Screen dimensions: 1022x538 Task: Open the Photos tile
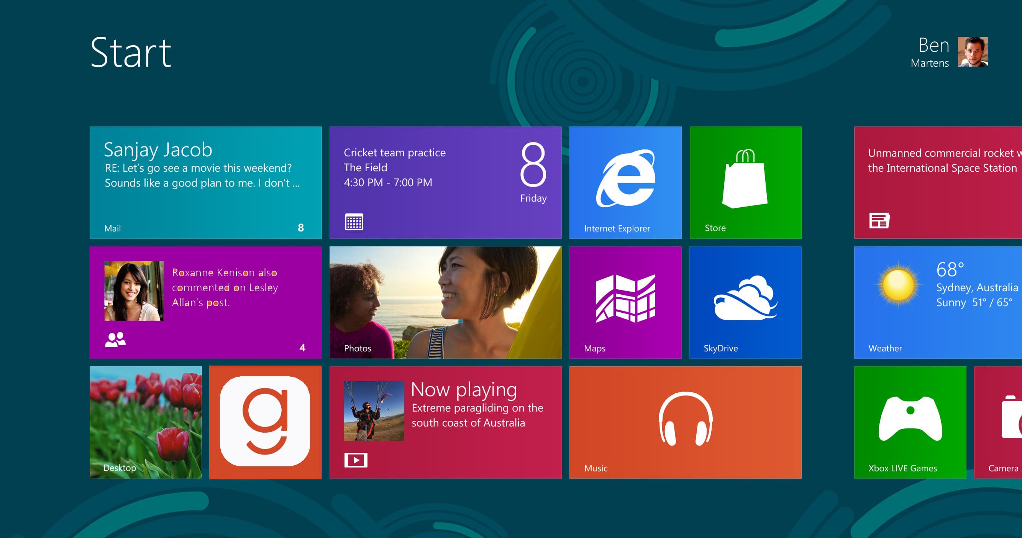pyautogui.click(x=446, y=302)
